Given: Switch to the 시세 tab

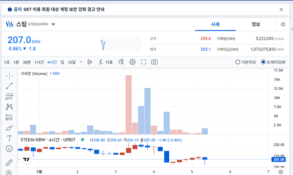Looking at the screenshot, I should click(215, 24).
